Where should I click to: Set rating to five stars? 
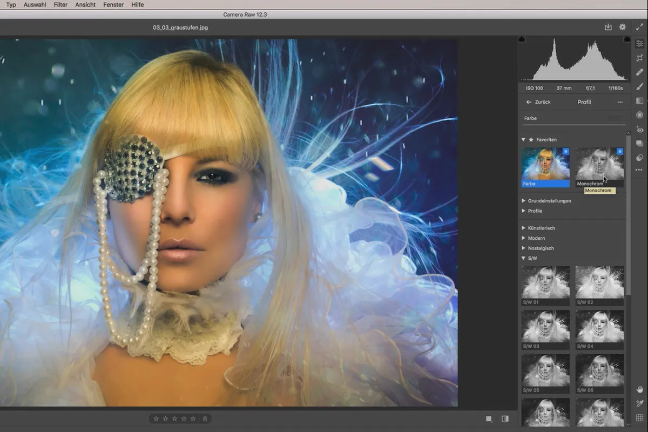coord(193,418)
